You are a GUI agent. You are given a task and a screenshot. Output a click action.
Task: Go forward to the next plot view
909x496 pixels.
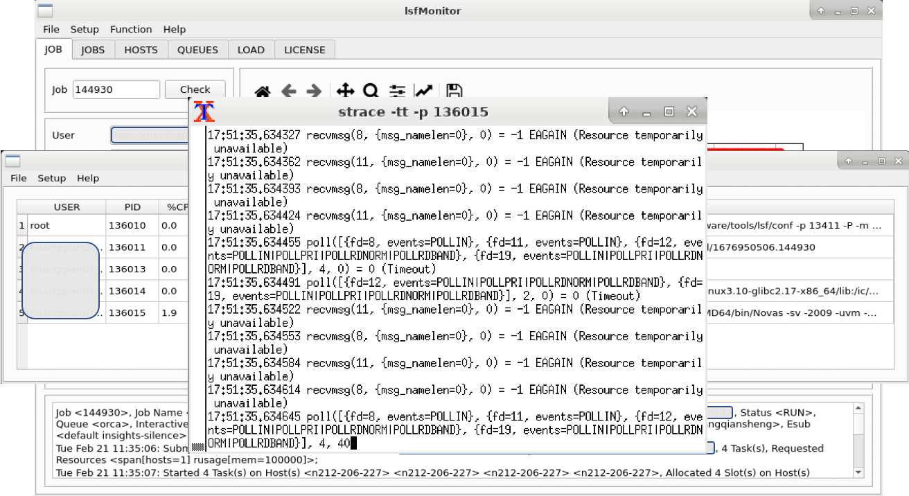[313, 90]
